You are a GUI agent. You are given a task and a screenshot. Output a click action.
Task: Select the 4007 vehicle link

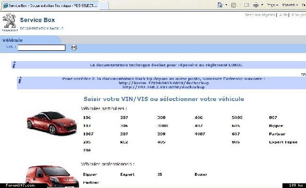click(200, 134)
